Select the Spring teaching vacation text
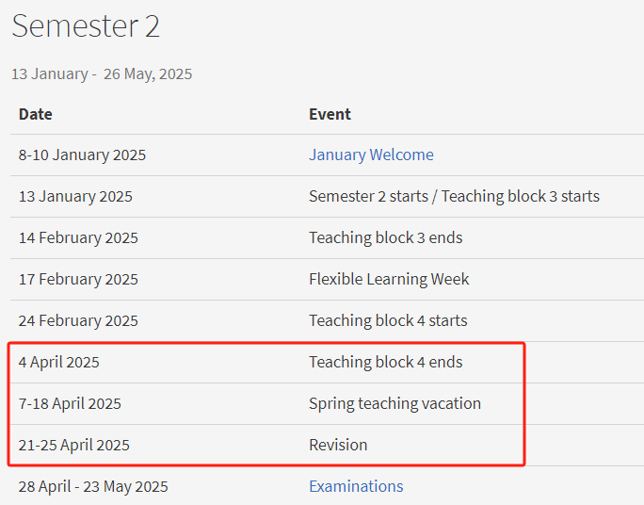Viewport: 644px width, 505px height. pyautogui.click(x=395, y=404)
